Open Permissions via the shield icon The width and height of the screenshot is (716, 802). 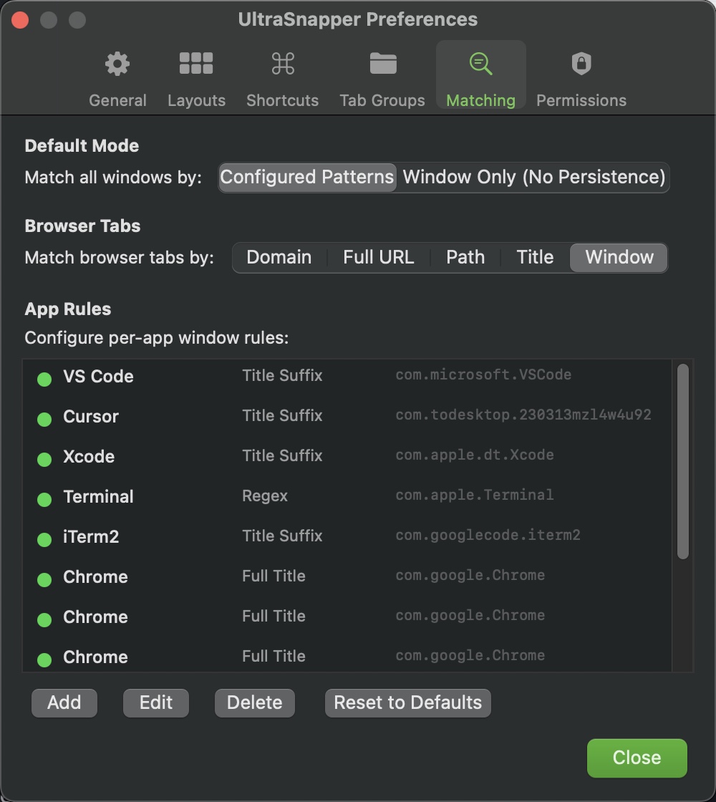point(581,64)
